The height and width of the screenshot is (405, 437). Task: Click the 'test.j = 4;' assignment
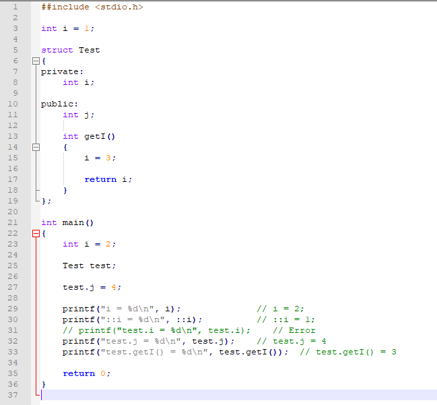(92, 287)
